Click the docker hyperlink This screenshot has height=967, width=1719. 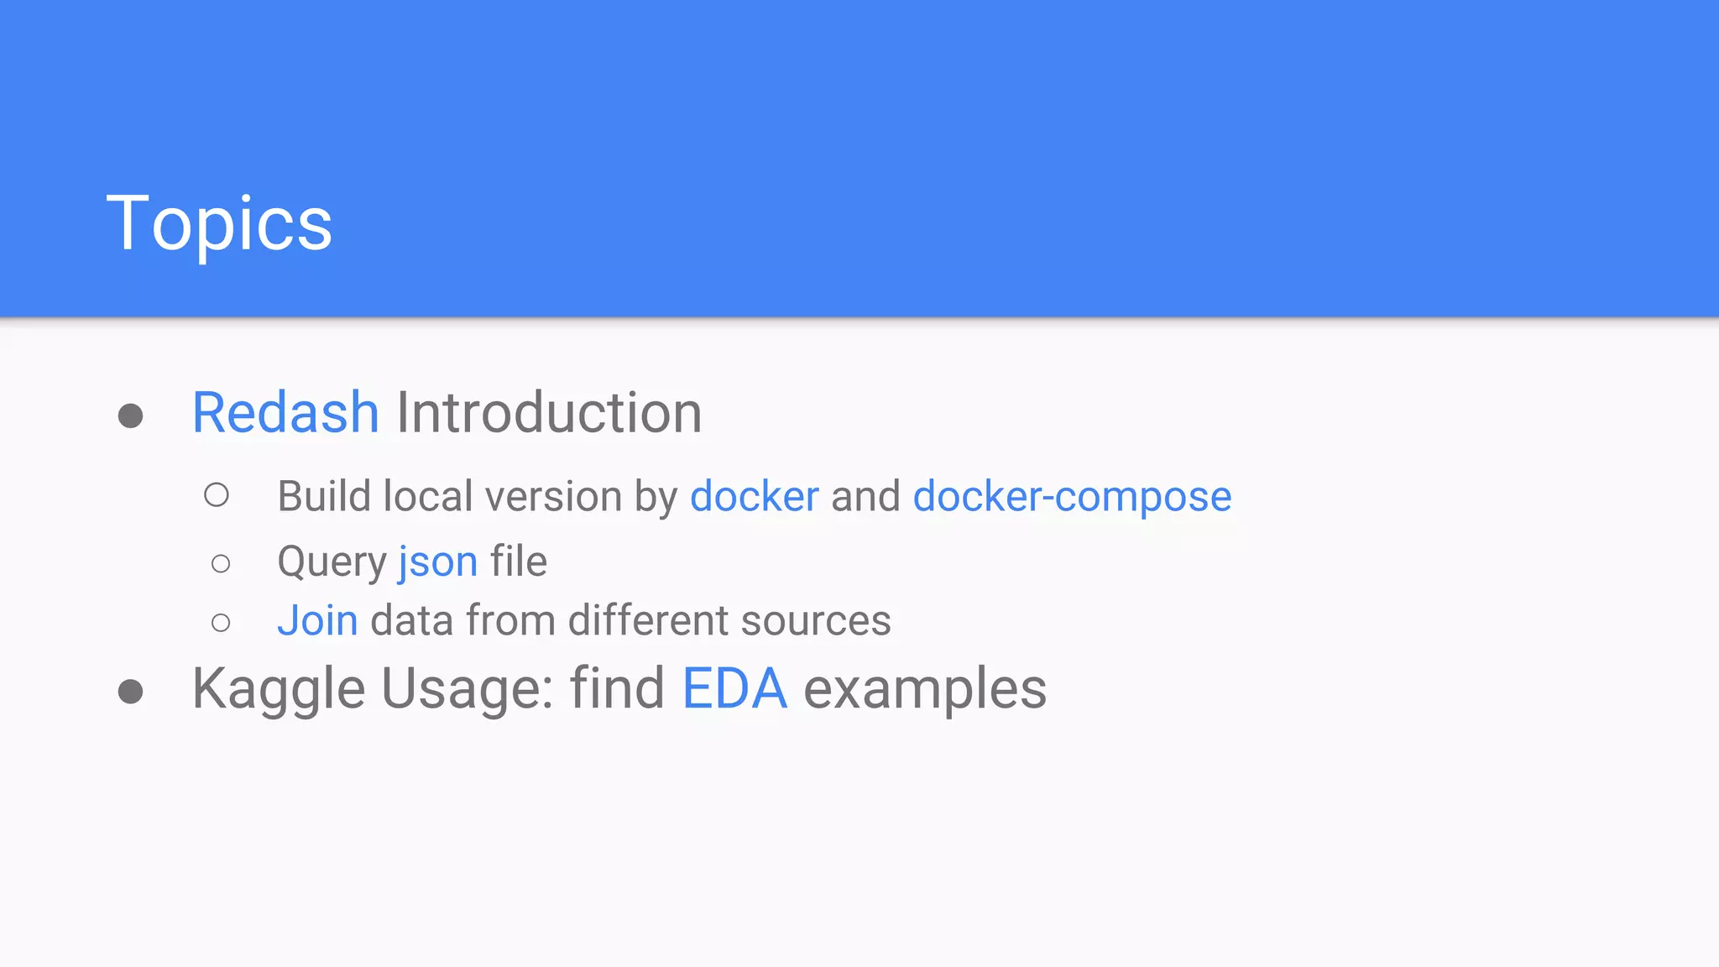[x=754, y=496]
